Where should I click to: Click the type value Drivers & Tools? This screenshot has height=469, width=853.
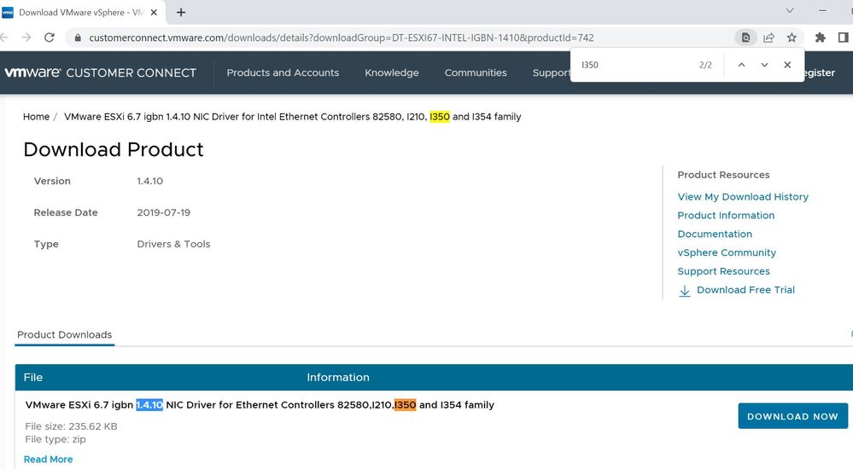173,244
